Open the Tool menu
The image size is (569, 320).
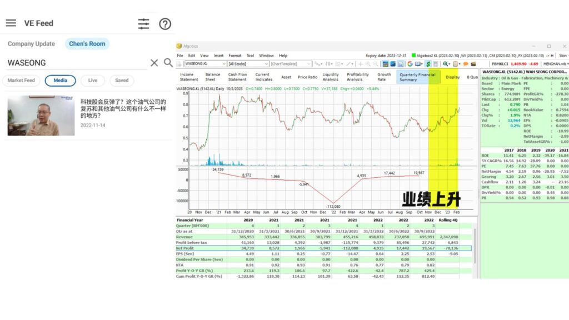click(250, 56)
